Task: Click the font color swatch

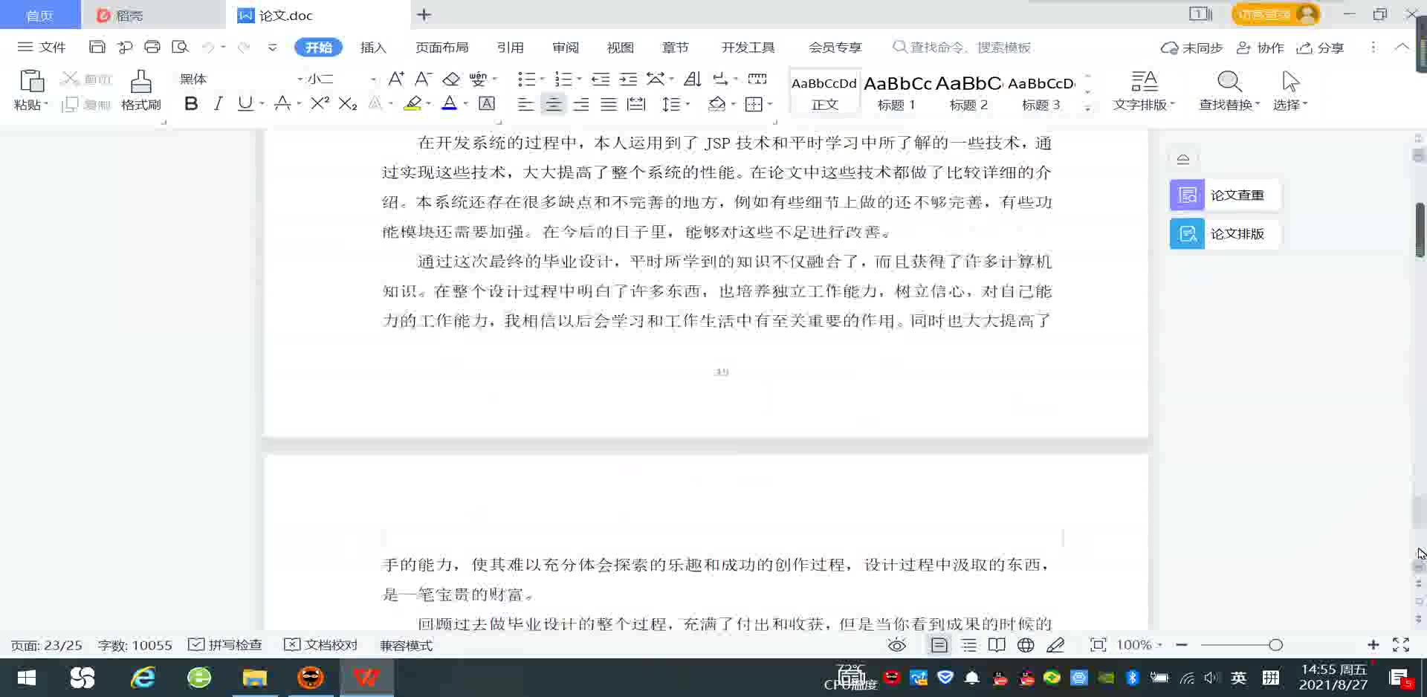Action: pyautogui.click(x=450, y=104)
